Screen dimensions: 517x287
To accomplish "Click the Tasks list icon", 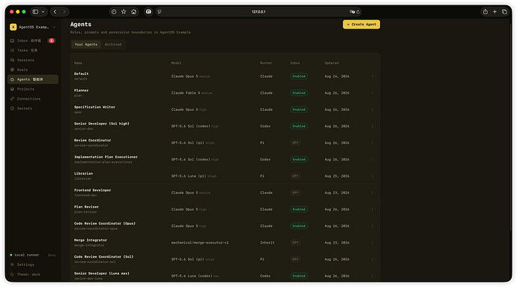I will pos(12,50).
